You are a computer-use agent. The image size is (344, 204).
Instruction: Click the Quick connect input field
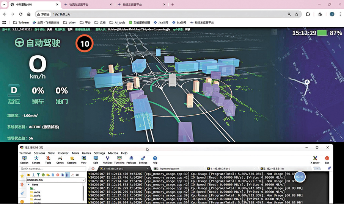[53, 168]
